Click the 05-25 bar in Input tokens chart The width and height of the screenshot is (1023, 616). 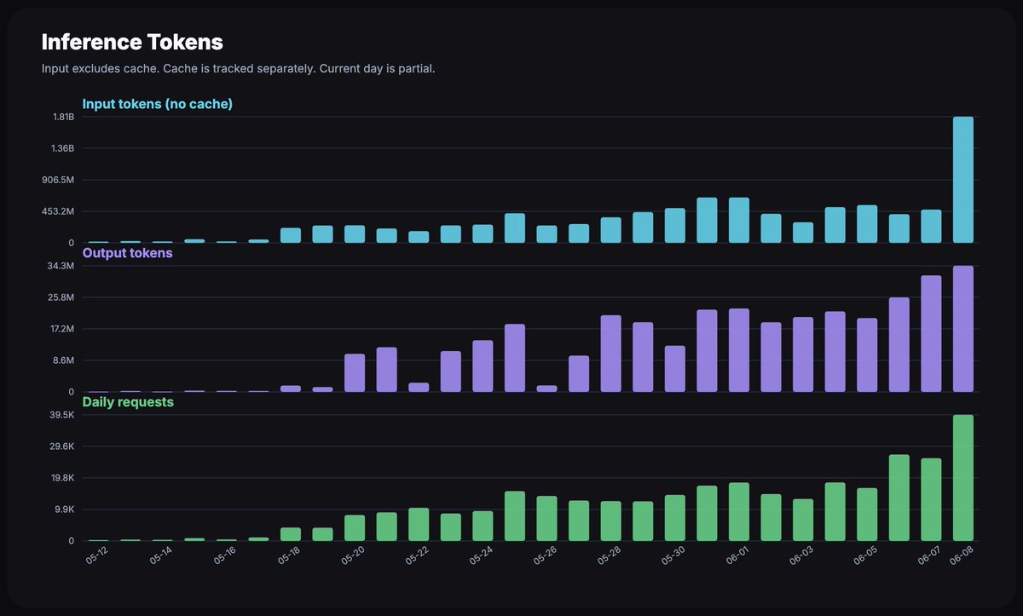point(515,228)
